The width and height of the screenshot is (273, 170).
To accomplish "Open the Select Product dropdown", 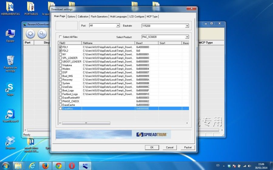I will [x=187, y=37].
